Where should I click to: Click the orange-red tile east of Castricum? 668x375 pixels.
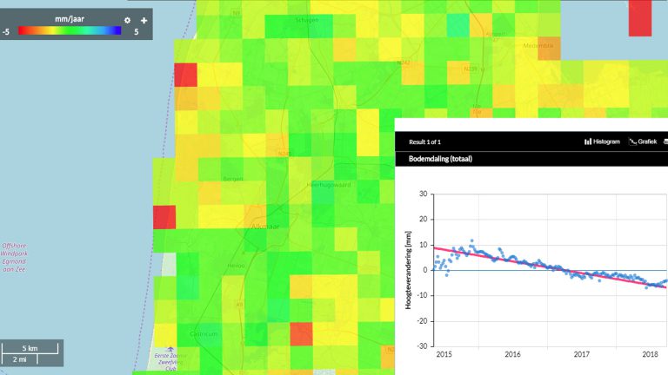301,333
